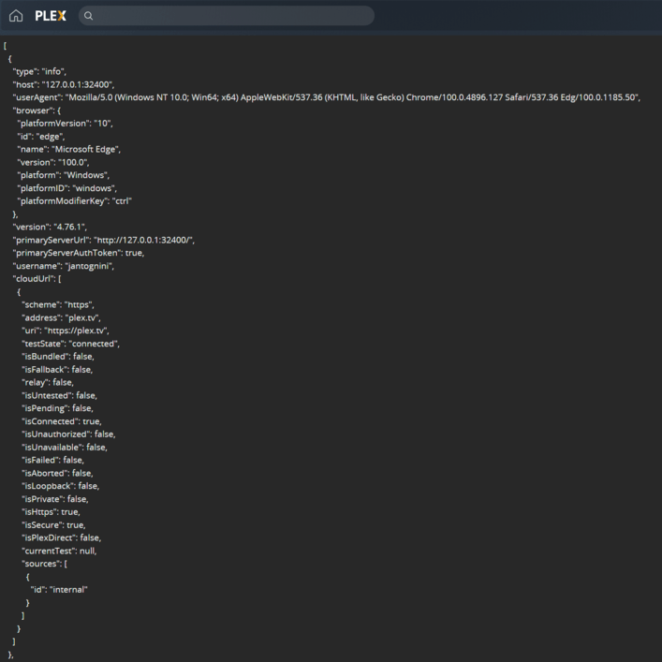The image size is (662, 662).
Task: Click "address": "plex.tv" text
Action: (61, 317)
